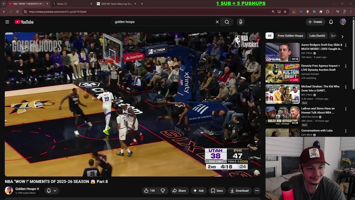The width and height of the screenshot is (355, 200).
Task: Click the blue sound-wave extension icon
Action: point(301,12)
